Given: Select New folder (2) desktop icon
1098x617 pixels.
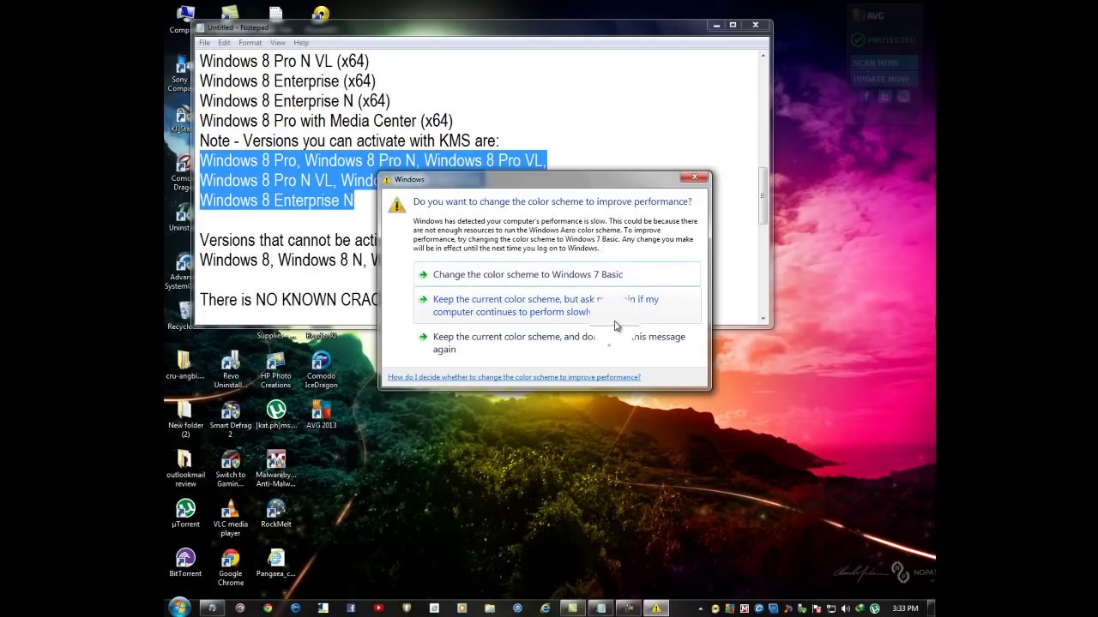Looking at the screenshot, I should 185,420.
